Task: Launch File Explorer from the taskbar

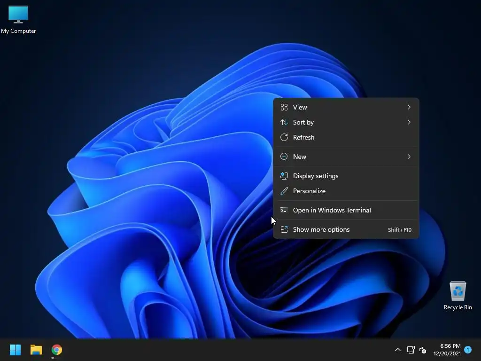Action: coord(36,350)
